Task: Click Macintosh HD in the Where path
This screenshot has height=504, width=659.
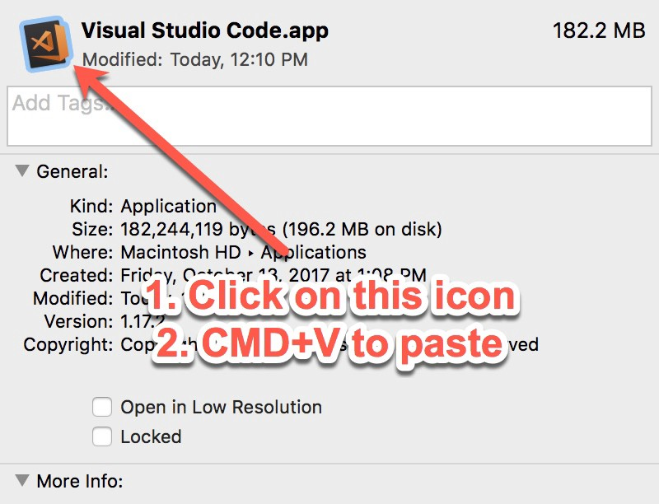Action: [180, 252]
